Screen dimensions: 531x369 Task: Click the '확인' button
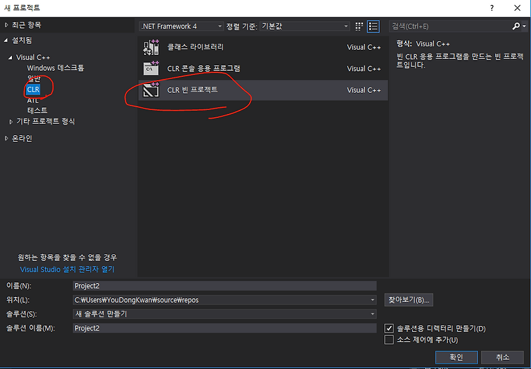point(456,357)
